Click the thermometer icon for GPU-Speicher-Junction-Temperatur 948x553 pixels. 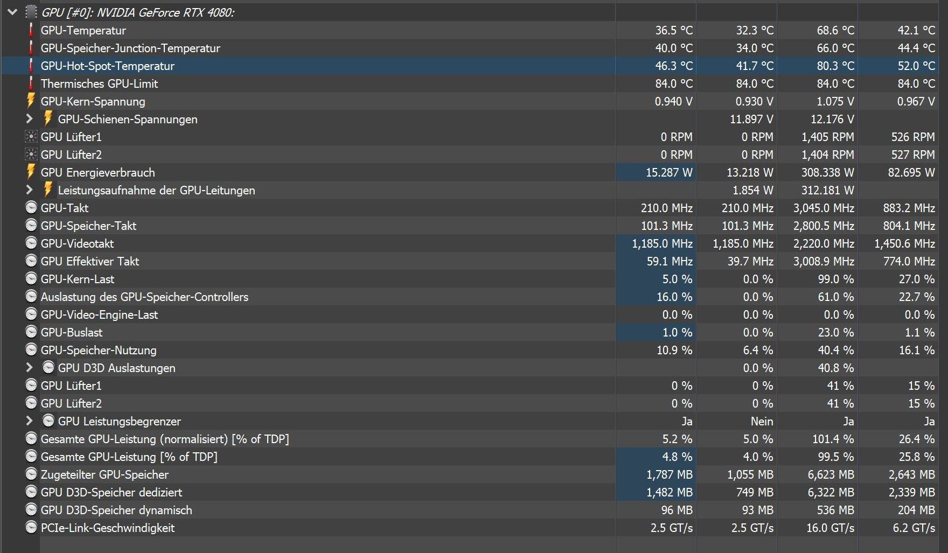point(31,48)
